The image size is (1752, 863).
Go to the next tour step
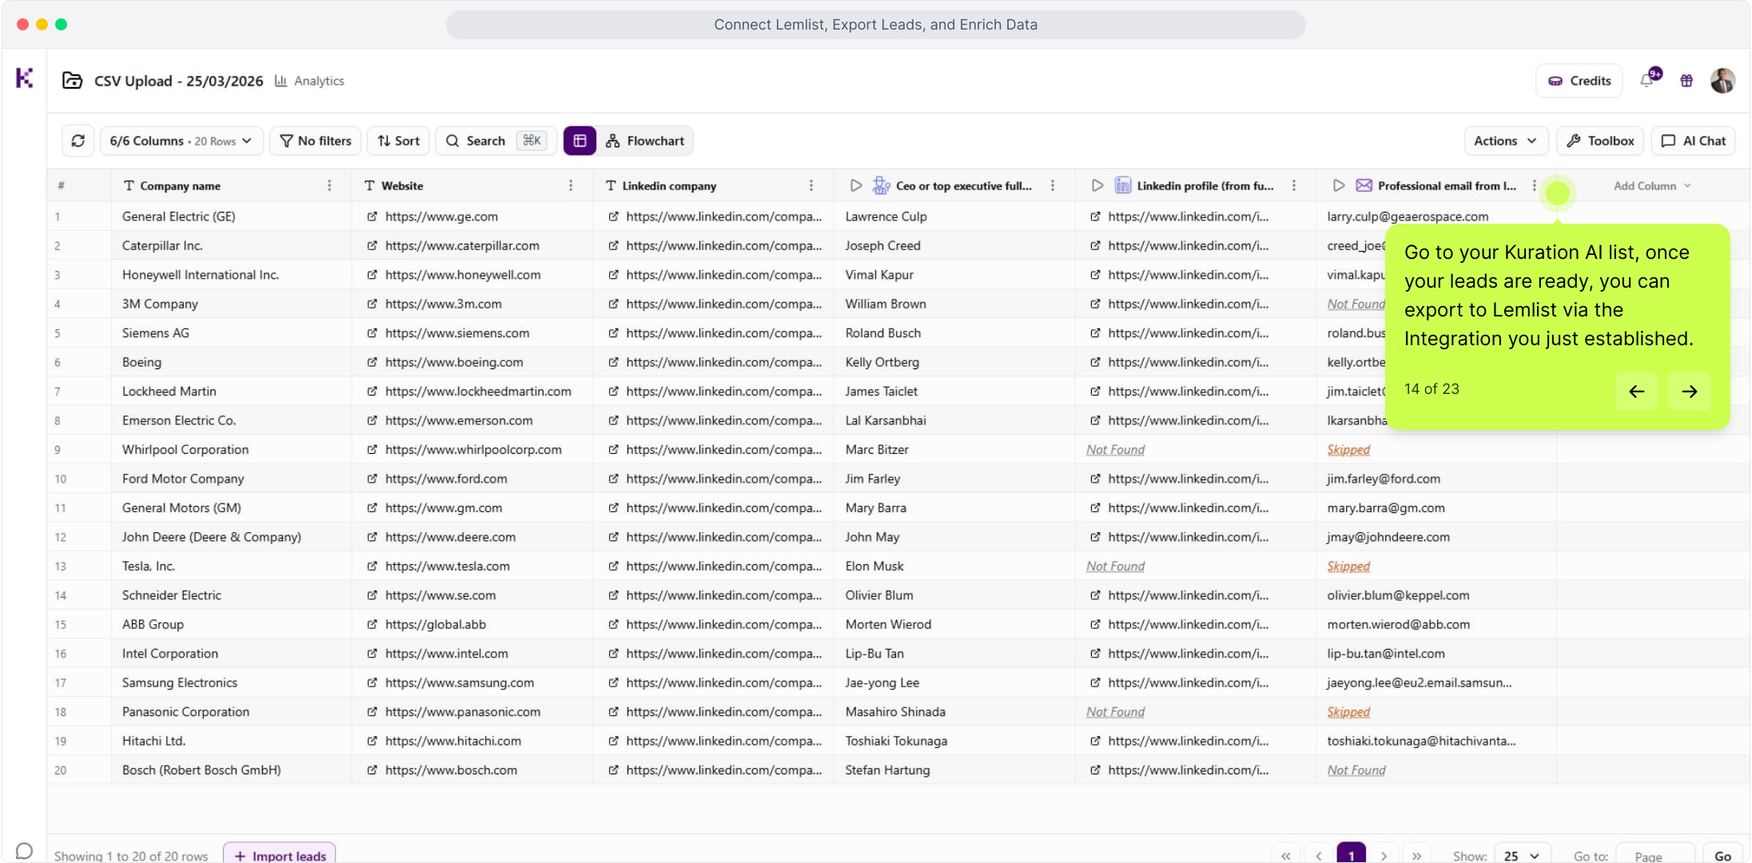click(x=1689, y=392)
